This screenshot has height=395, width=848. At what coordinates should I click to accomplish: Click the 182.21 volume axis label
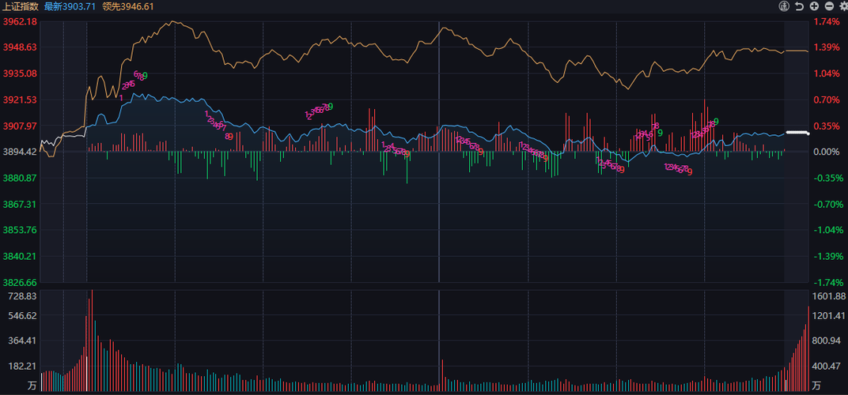click(22, 367)
